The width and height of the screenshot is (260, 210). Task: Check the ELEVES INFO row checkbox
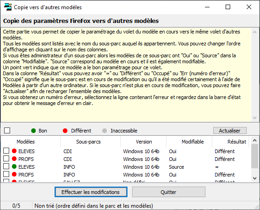click(6, 166)
